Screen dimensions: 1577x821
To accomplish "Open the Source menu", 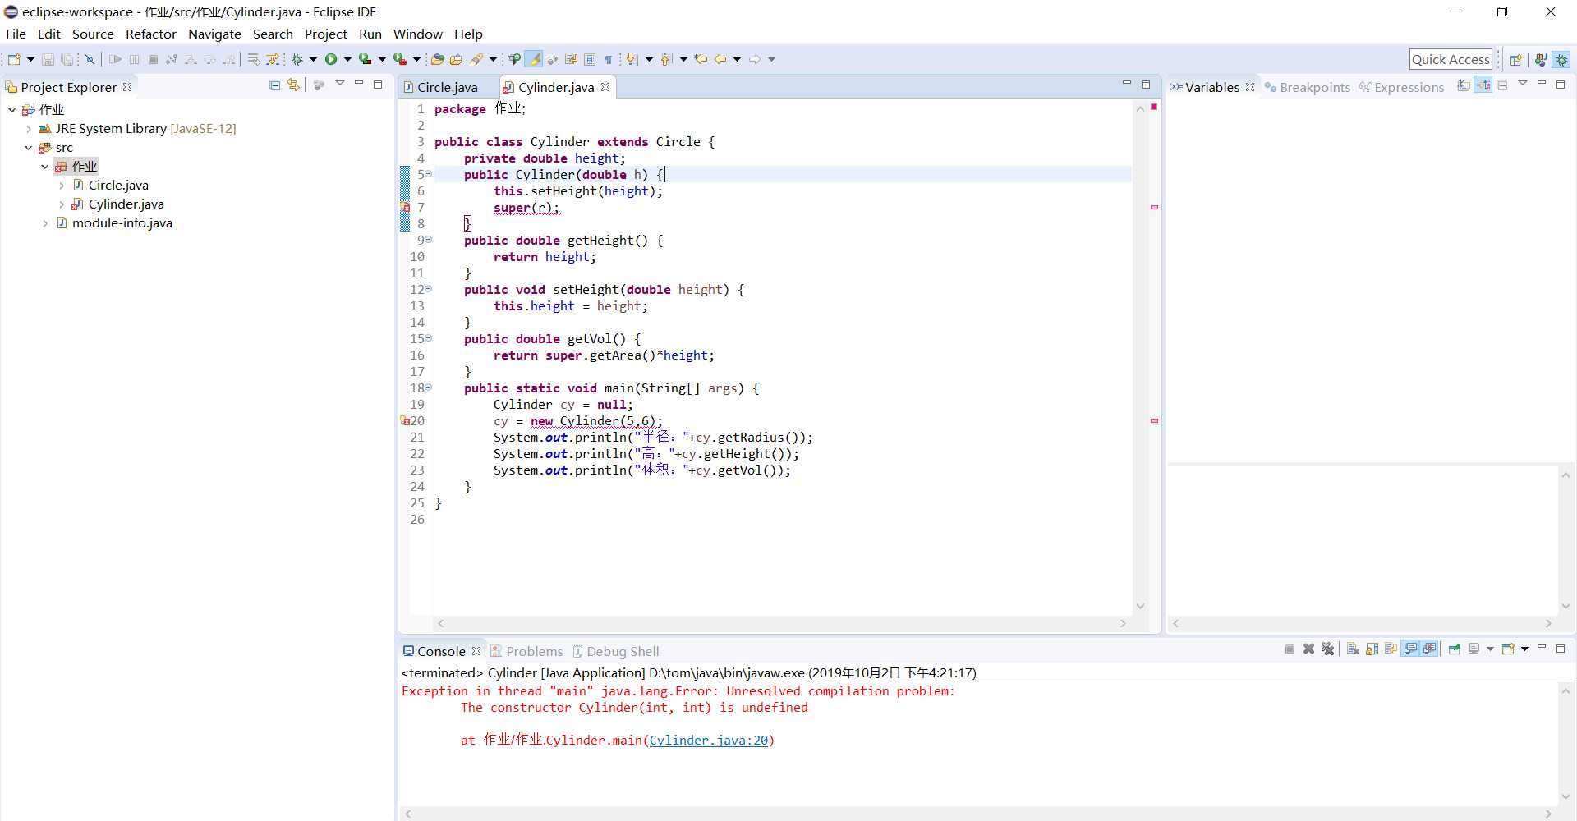I will [x=93, y=34].
